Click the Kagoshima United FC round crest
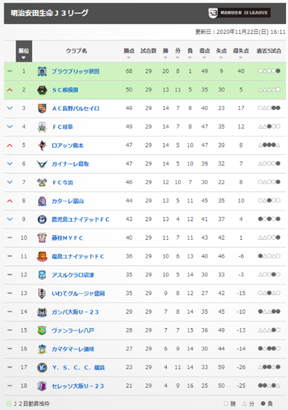 (42, 219)
